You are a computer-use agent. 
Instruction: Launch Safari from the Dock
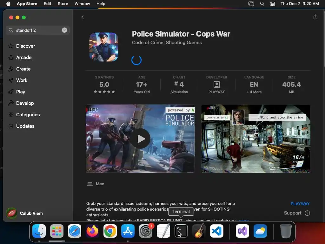coord(75,231)
